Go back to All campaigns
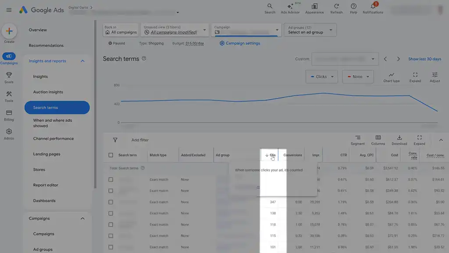449x253 pixels. (x=121, y=30)
